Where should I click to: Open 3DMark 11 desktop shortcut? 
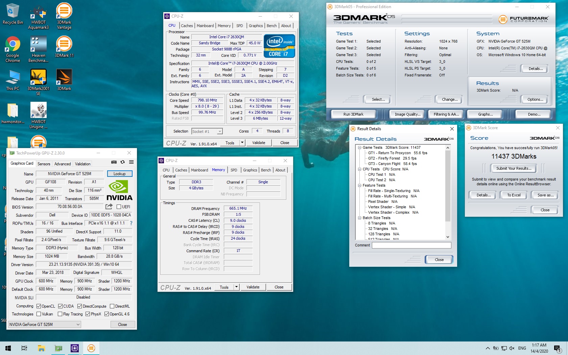pyautogui.click(x=64, y=47)
